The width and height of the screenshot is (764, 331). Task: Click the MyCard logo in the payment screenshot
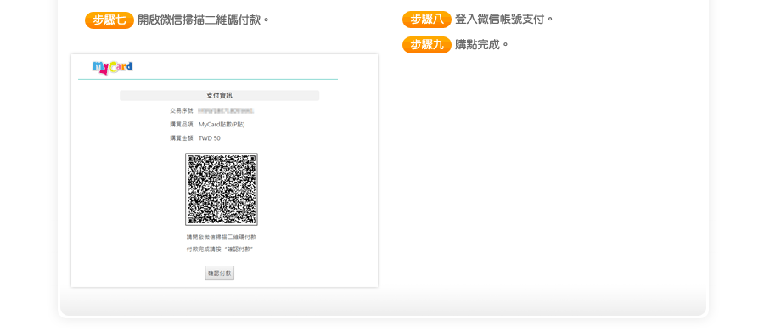coord(113,68)
